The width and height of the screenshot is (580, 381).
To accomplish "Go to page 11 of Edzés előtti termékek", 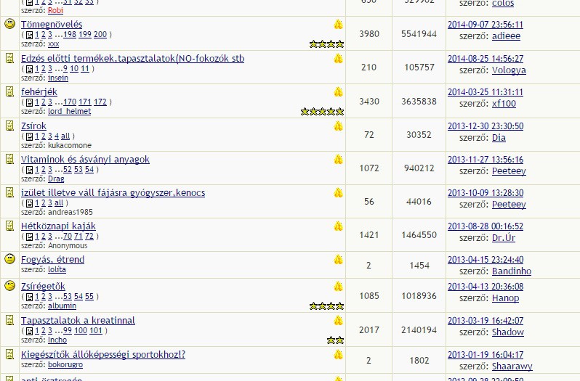I will [85, 69].
